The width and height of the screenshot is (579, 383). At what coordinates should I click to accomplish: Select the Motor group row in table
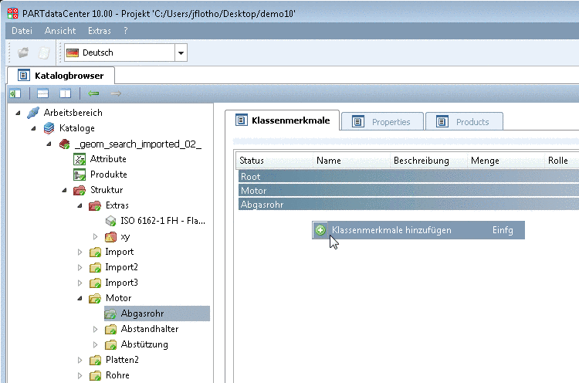(x=408, y=191)
